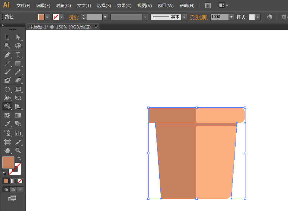Select the Lasso tool
This screenshot has width=288, height=211.
(x=18, y=46)
